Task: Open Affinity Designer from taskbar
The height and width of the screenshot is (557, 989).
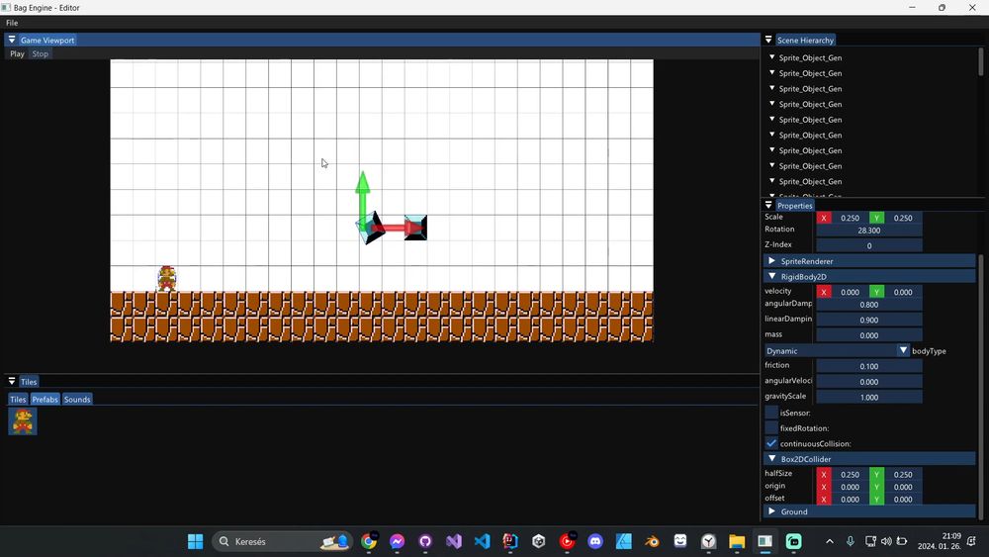Action: coord(624,541)
